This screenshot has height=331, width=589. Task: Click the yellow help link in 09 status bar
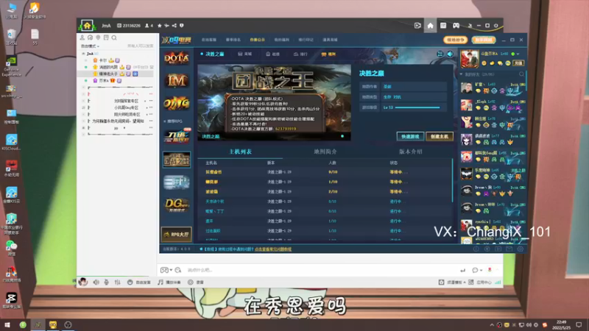pyautogui.click(x=272, y=249)
